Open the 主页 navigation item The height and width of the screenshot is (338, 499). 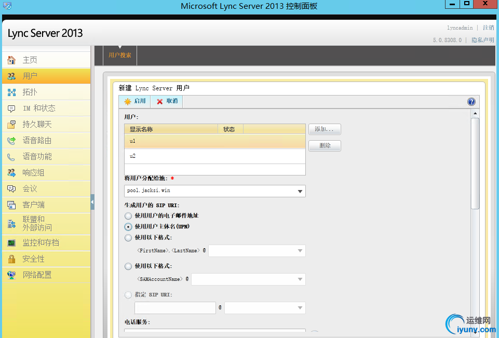[46, 60]
